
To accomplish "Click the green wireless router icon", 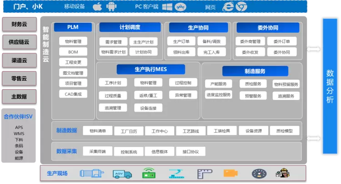I will [149, 174].
